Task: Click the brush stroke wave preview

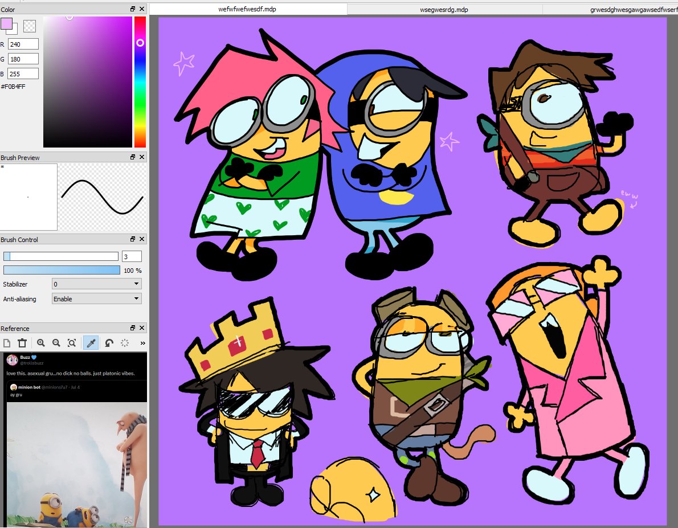Action: point(102,197)
